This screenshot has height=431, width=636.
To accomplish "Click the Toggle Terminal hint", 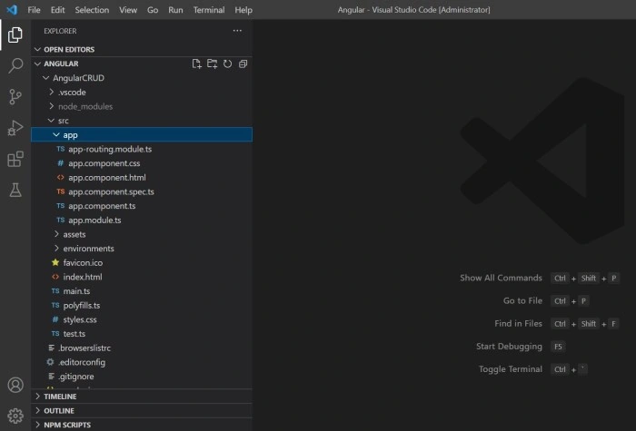I will tap(511, 369).
